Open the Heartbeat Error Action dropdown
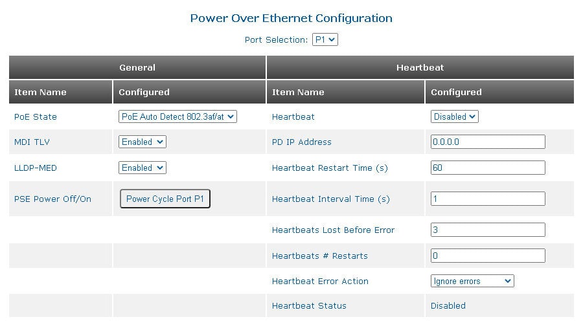Screen dimensions: 583x330 (472, 281)
